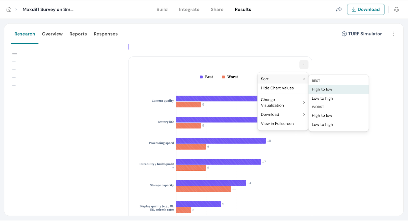Click the share arrow icon

(x=339, y=9)
